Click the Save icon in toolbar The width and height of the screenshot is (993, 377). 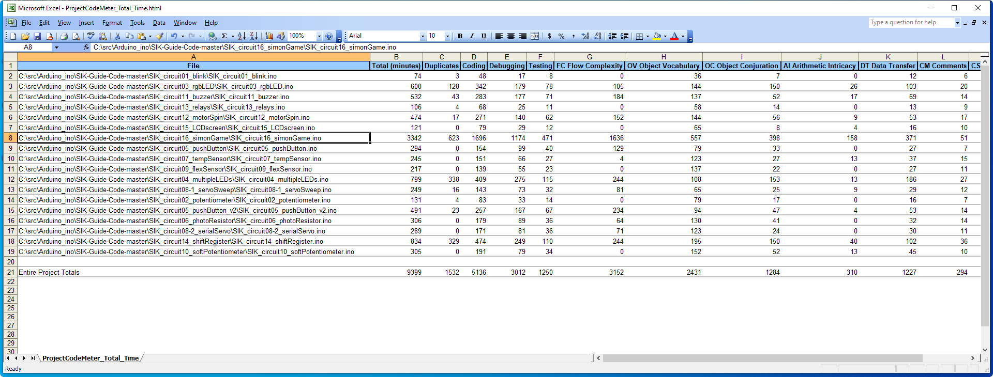tap(37, 36)
